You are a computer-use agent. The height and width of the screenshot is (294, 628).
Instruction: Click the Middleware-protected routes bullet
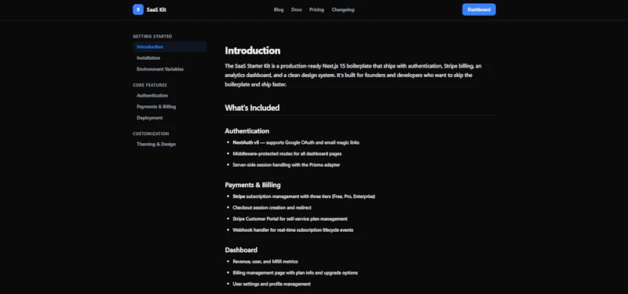[x=287, y=153]
